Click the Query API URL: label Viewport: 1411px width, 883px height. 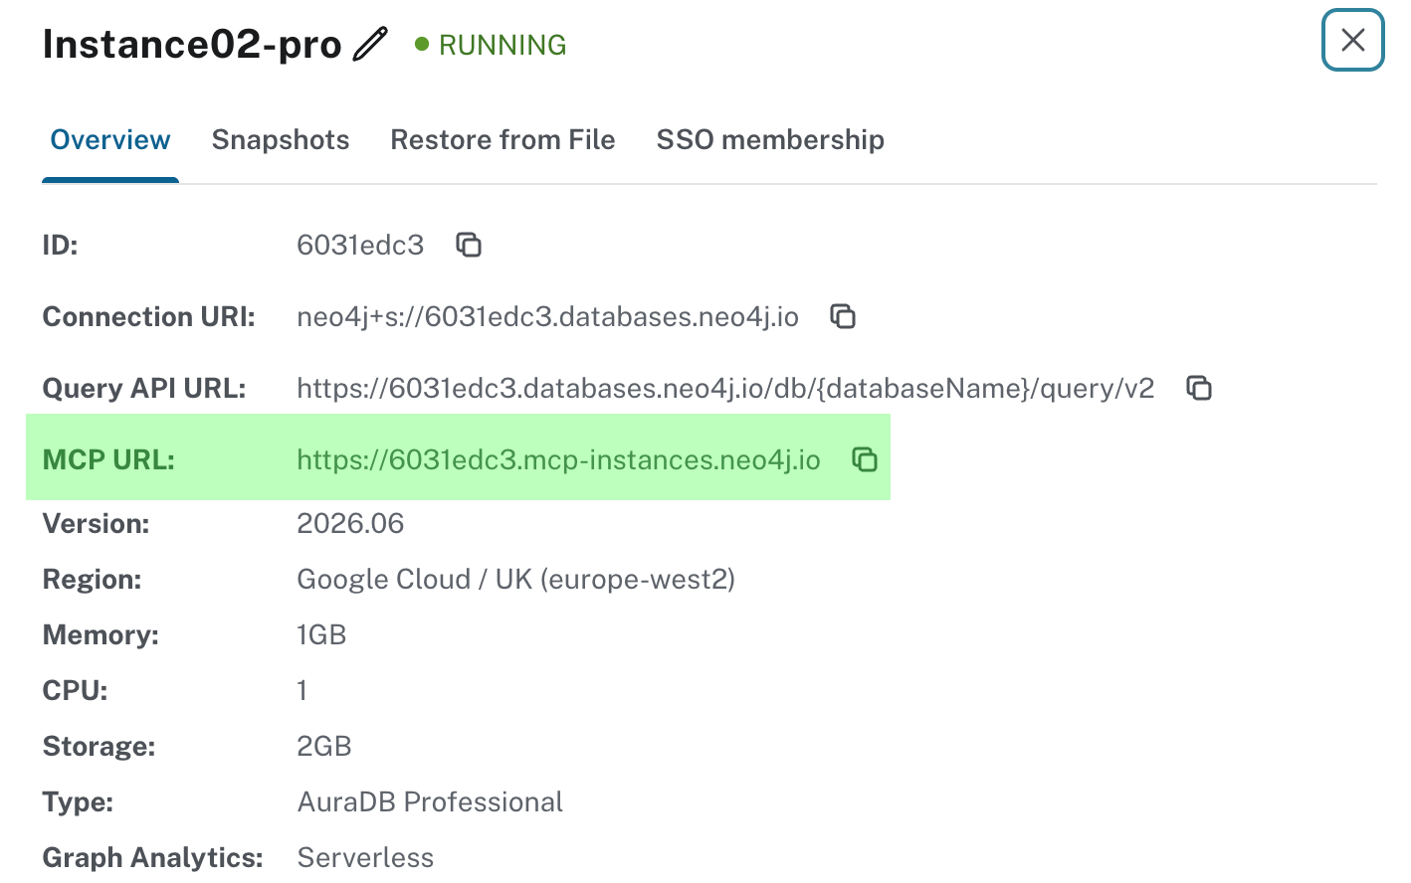point(144,388)
